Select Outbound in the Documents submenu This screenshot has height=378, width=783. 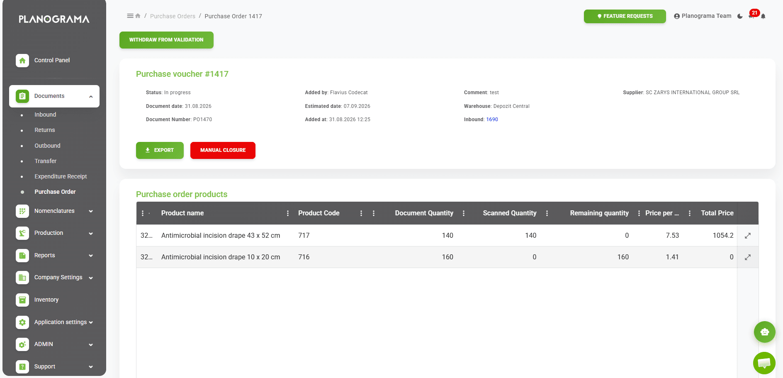click(47, 146)
